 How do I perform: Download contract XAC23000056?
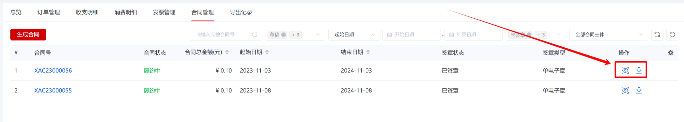pos(639,70)
